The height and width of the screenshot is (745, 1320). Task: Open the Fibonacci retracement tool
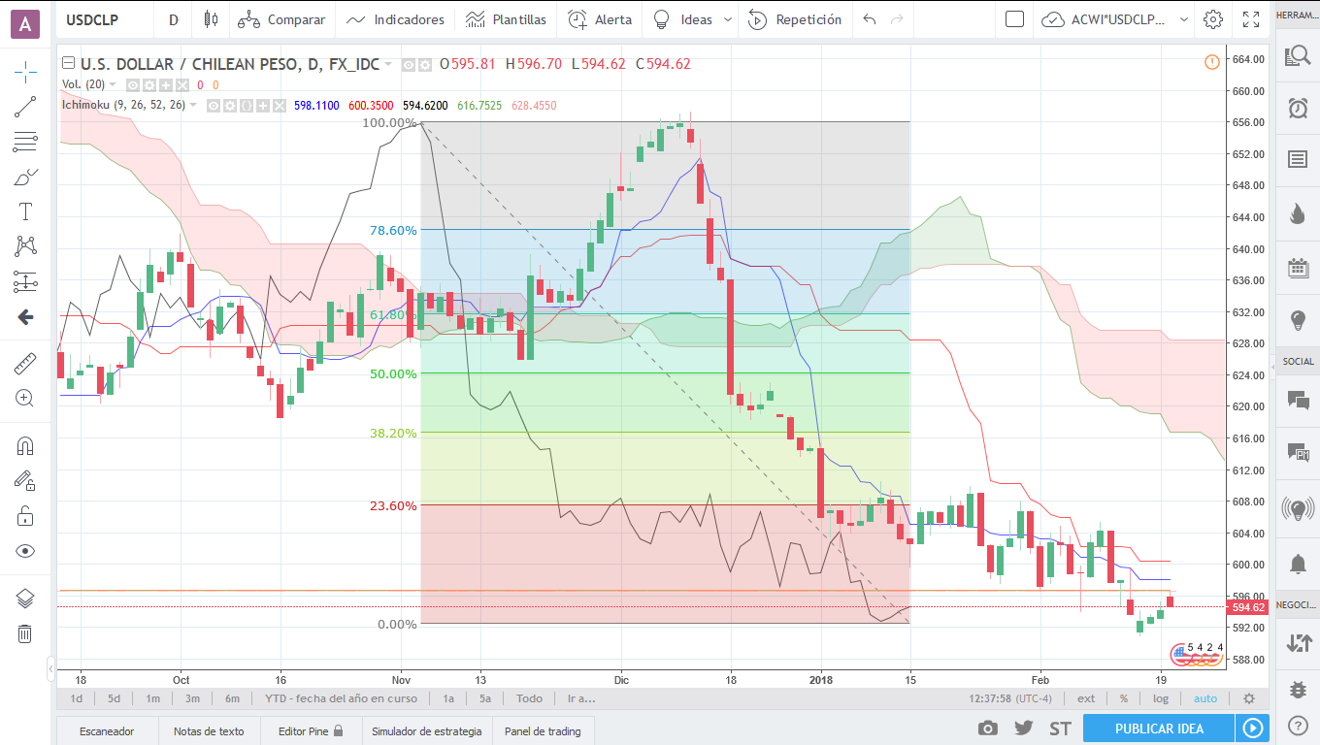pos(25,142)
